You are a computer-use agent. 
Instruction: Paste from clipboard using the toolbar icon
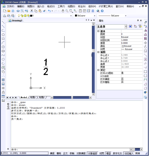[40, 11]
